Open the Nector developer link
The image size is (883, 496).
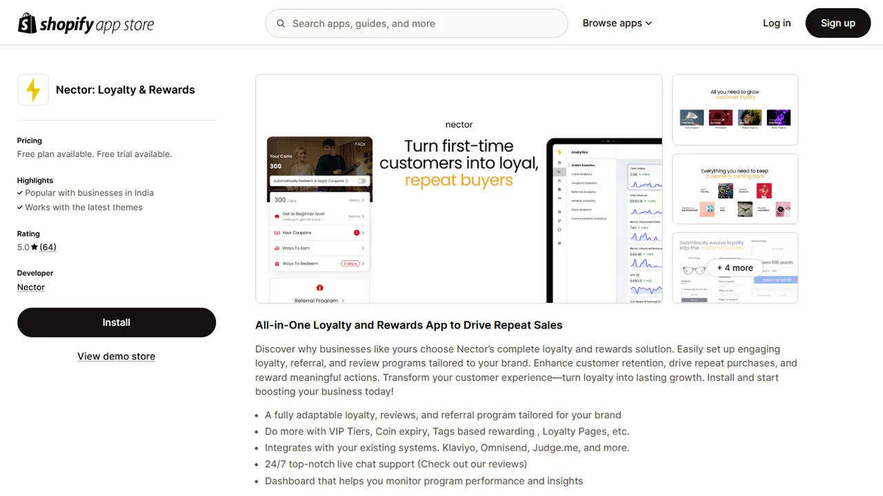point(31,287)
